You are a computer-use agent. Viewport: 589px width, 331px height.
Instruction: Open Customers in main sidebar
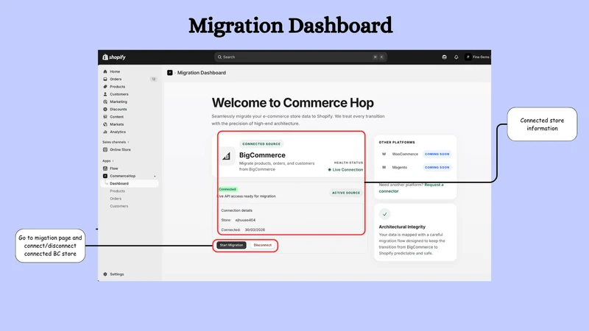point(119,94)
